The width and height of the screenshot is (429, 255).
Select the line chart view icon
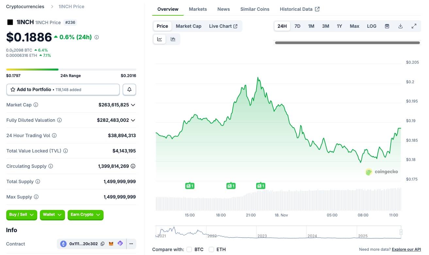pos(159,39)
